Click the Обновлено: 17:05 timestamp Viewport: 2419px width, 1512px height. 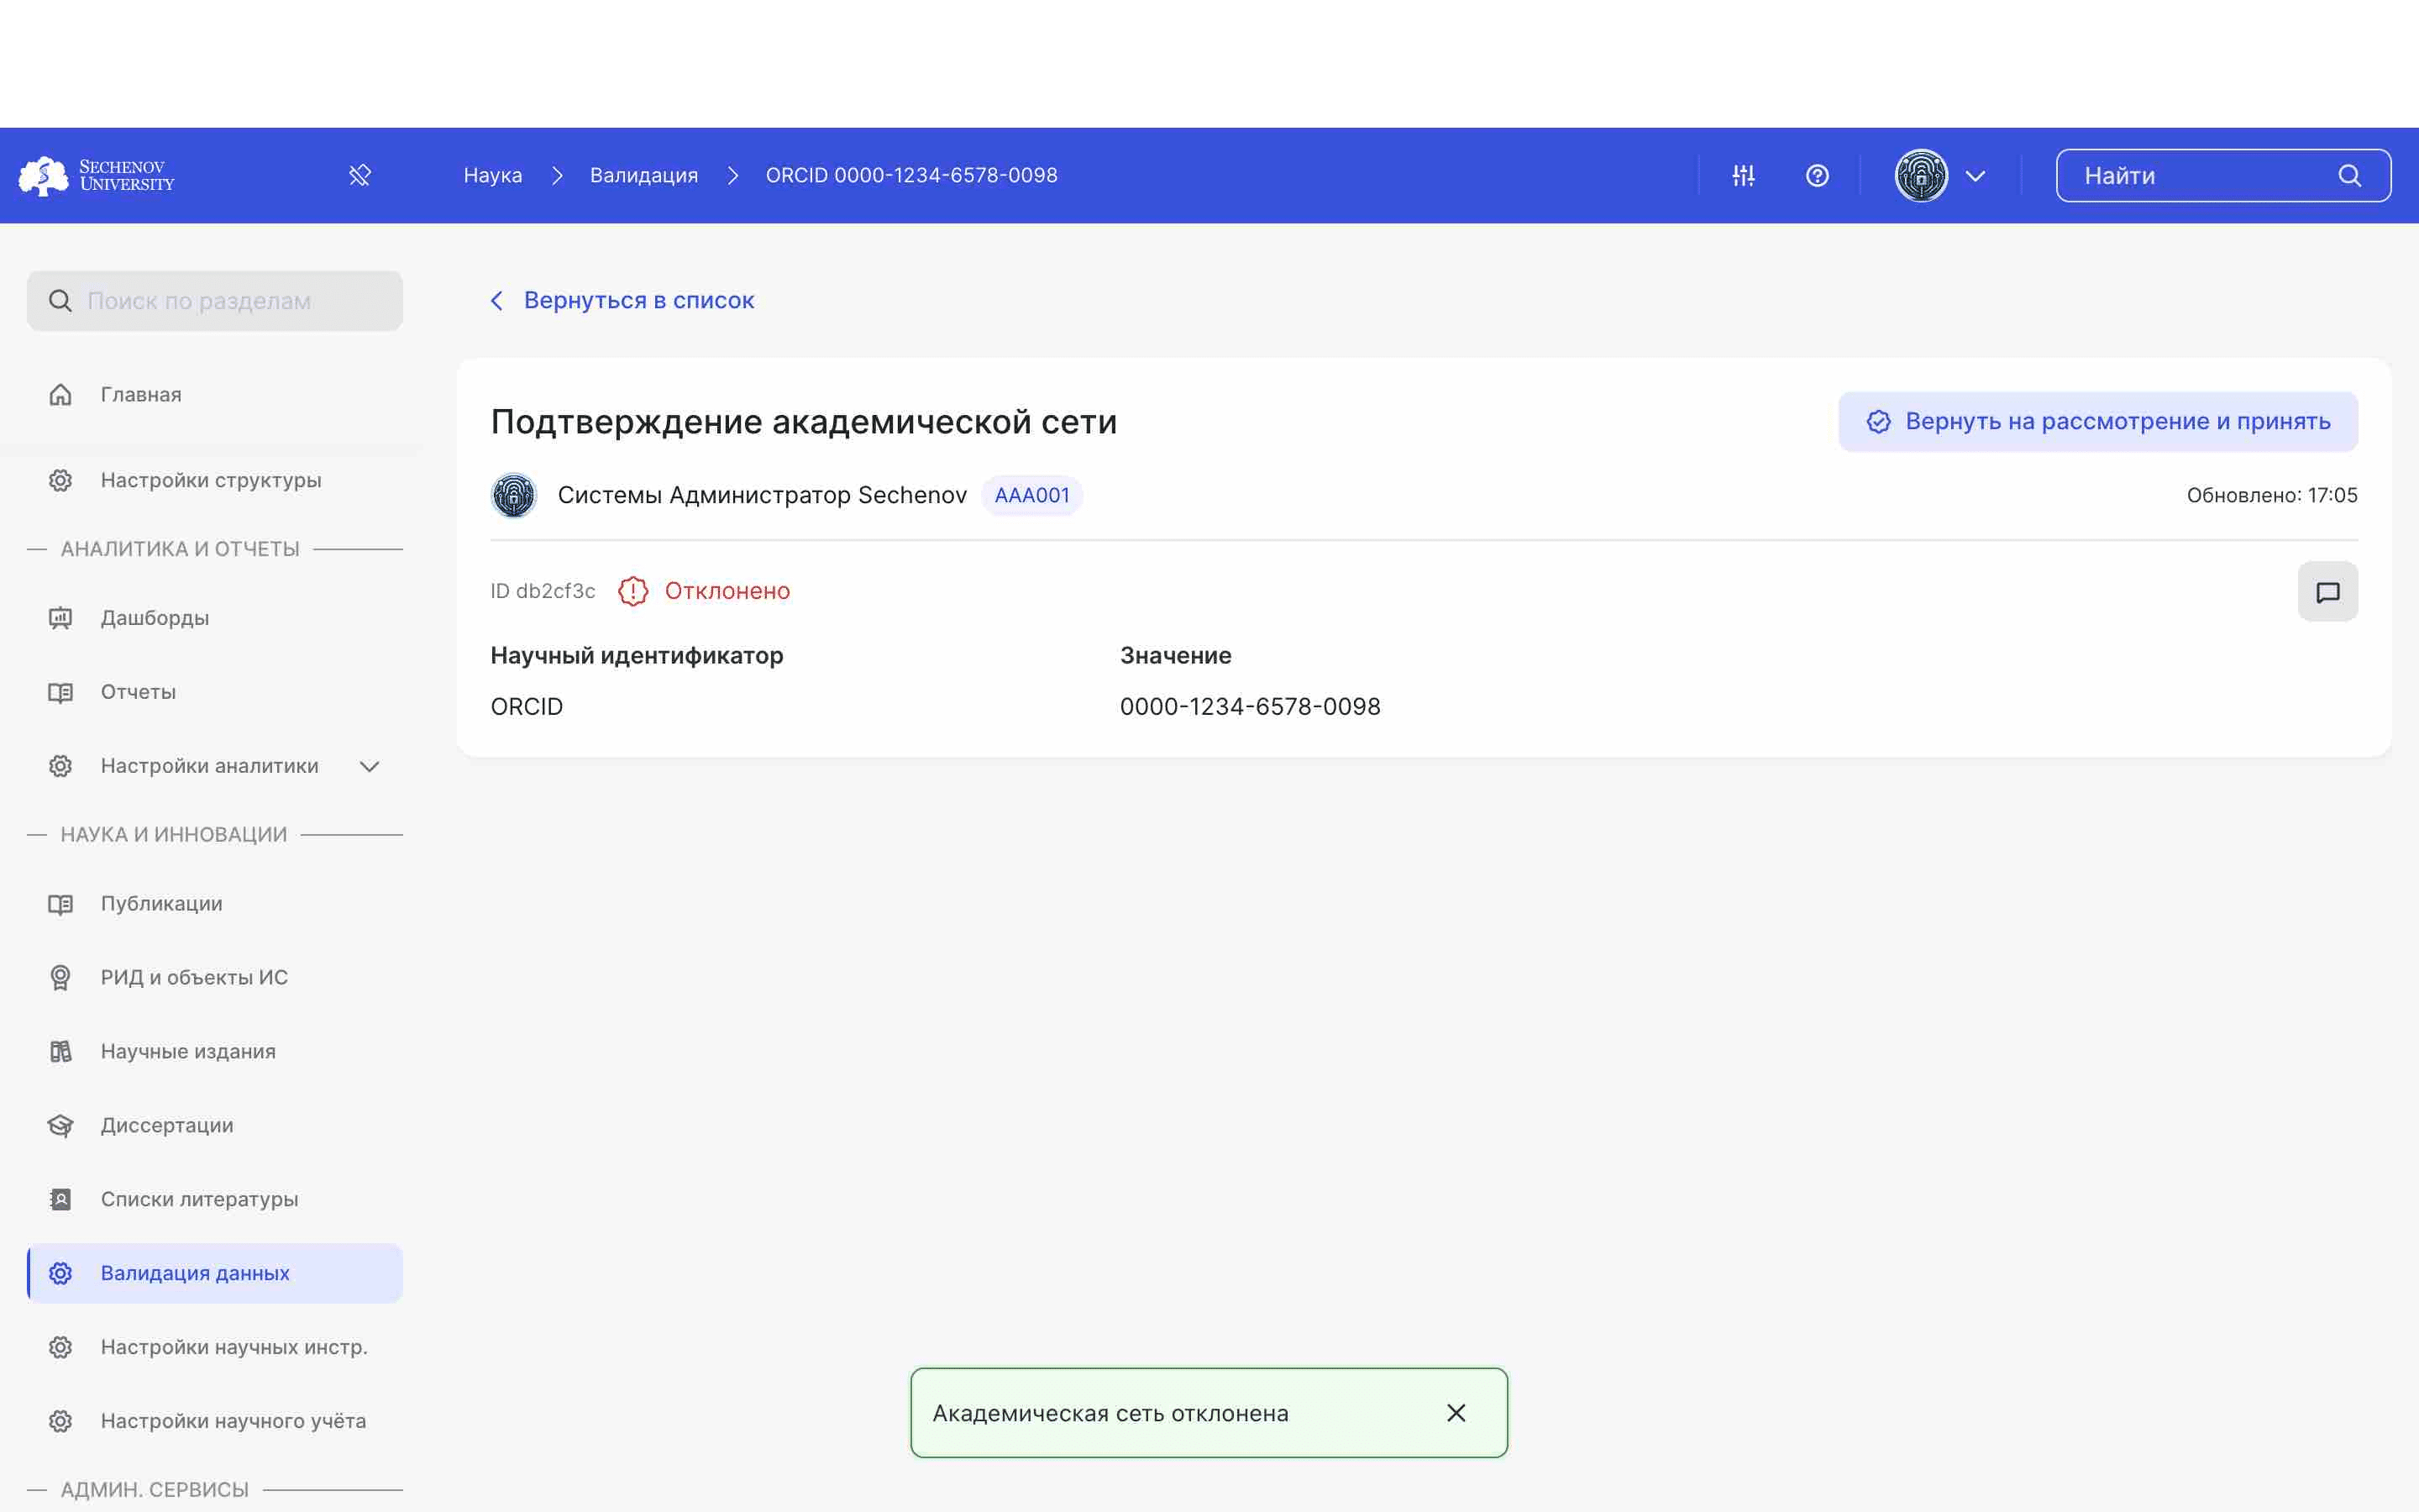coord(2272,496)
